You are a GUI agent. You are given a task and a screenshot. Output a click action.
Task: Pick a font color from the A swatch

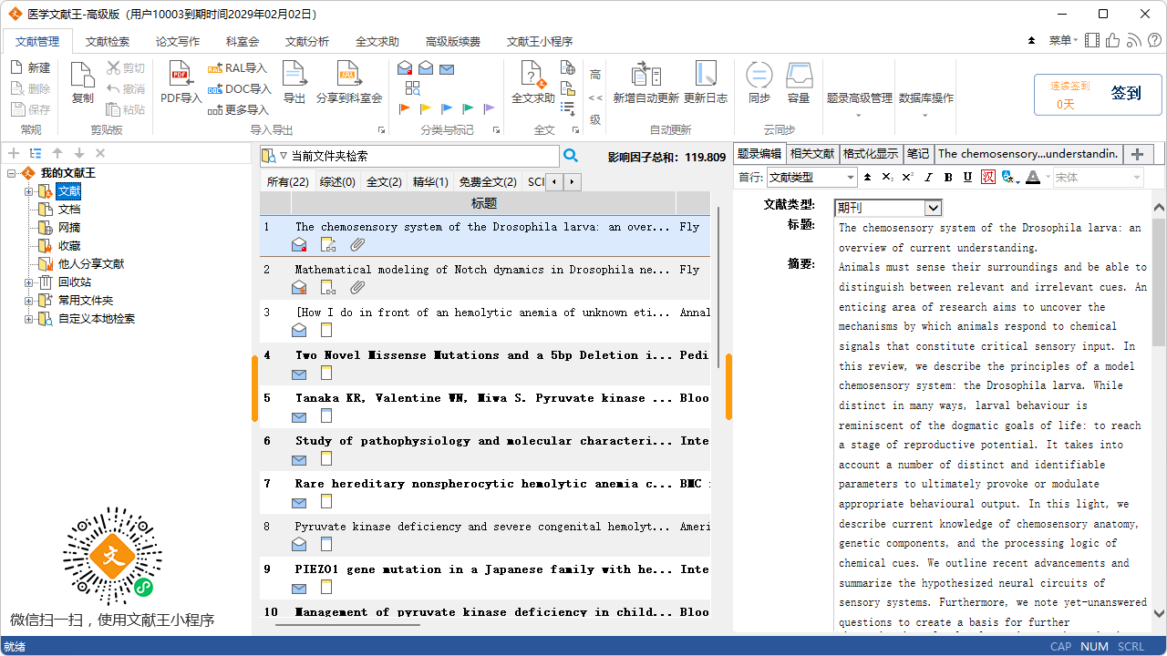point(1032,177)
